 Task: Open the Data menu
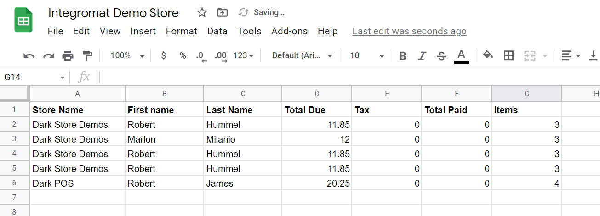[217, 31]
